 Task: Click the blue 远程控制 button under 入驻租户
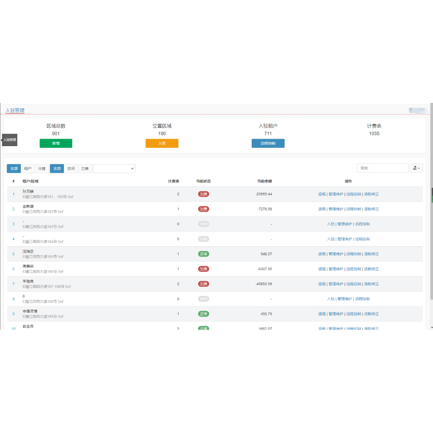pyautogui.click(x=268, y=143)
